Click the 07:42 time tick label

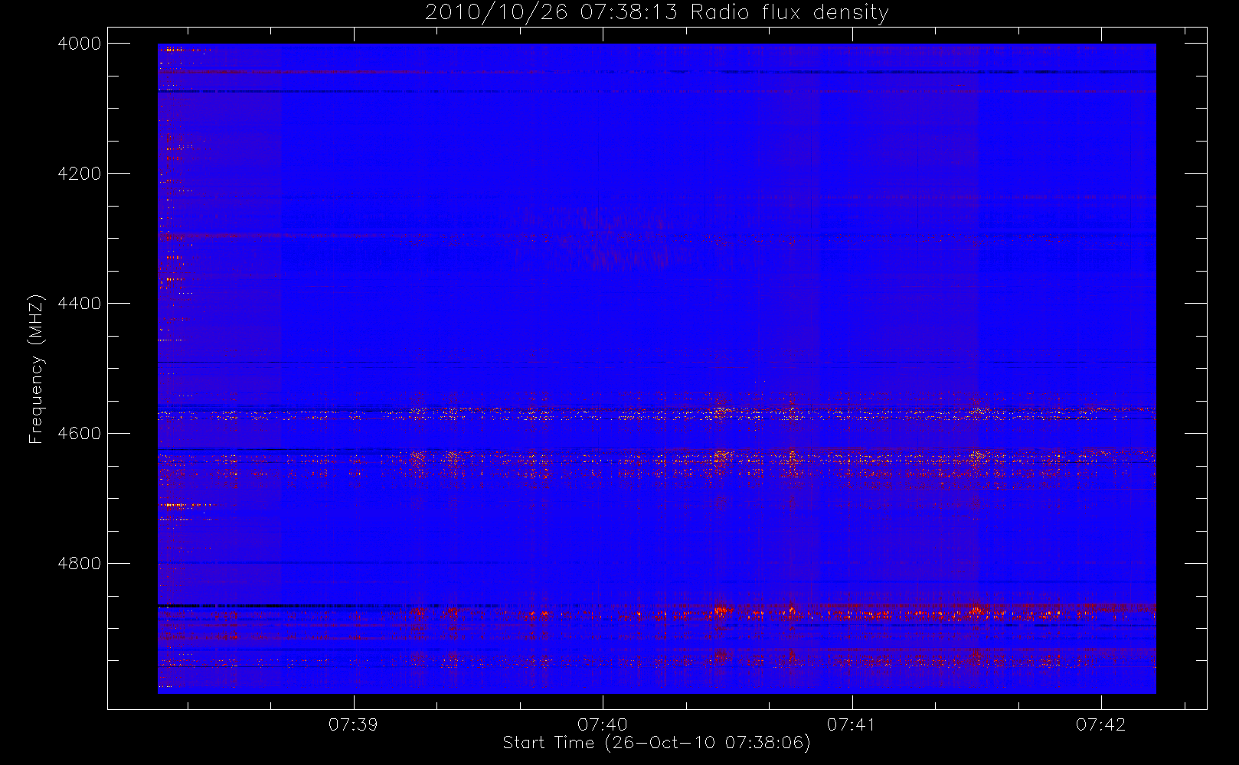coord(1100,724)
